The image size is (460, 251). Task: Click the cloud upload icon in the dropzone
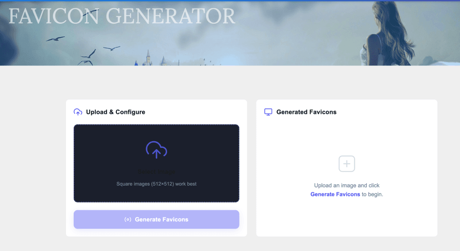point(156,150)
